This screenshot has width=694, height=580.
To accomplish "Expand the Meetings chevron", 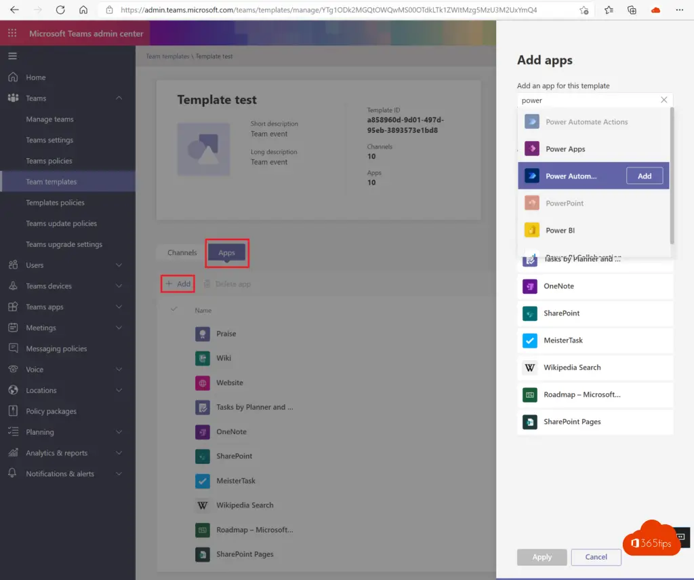I will (119, 328).
